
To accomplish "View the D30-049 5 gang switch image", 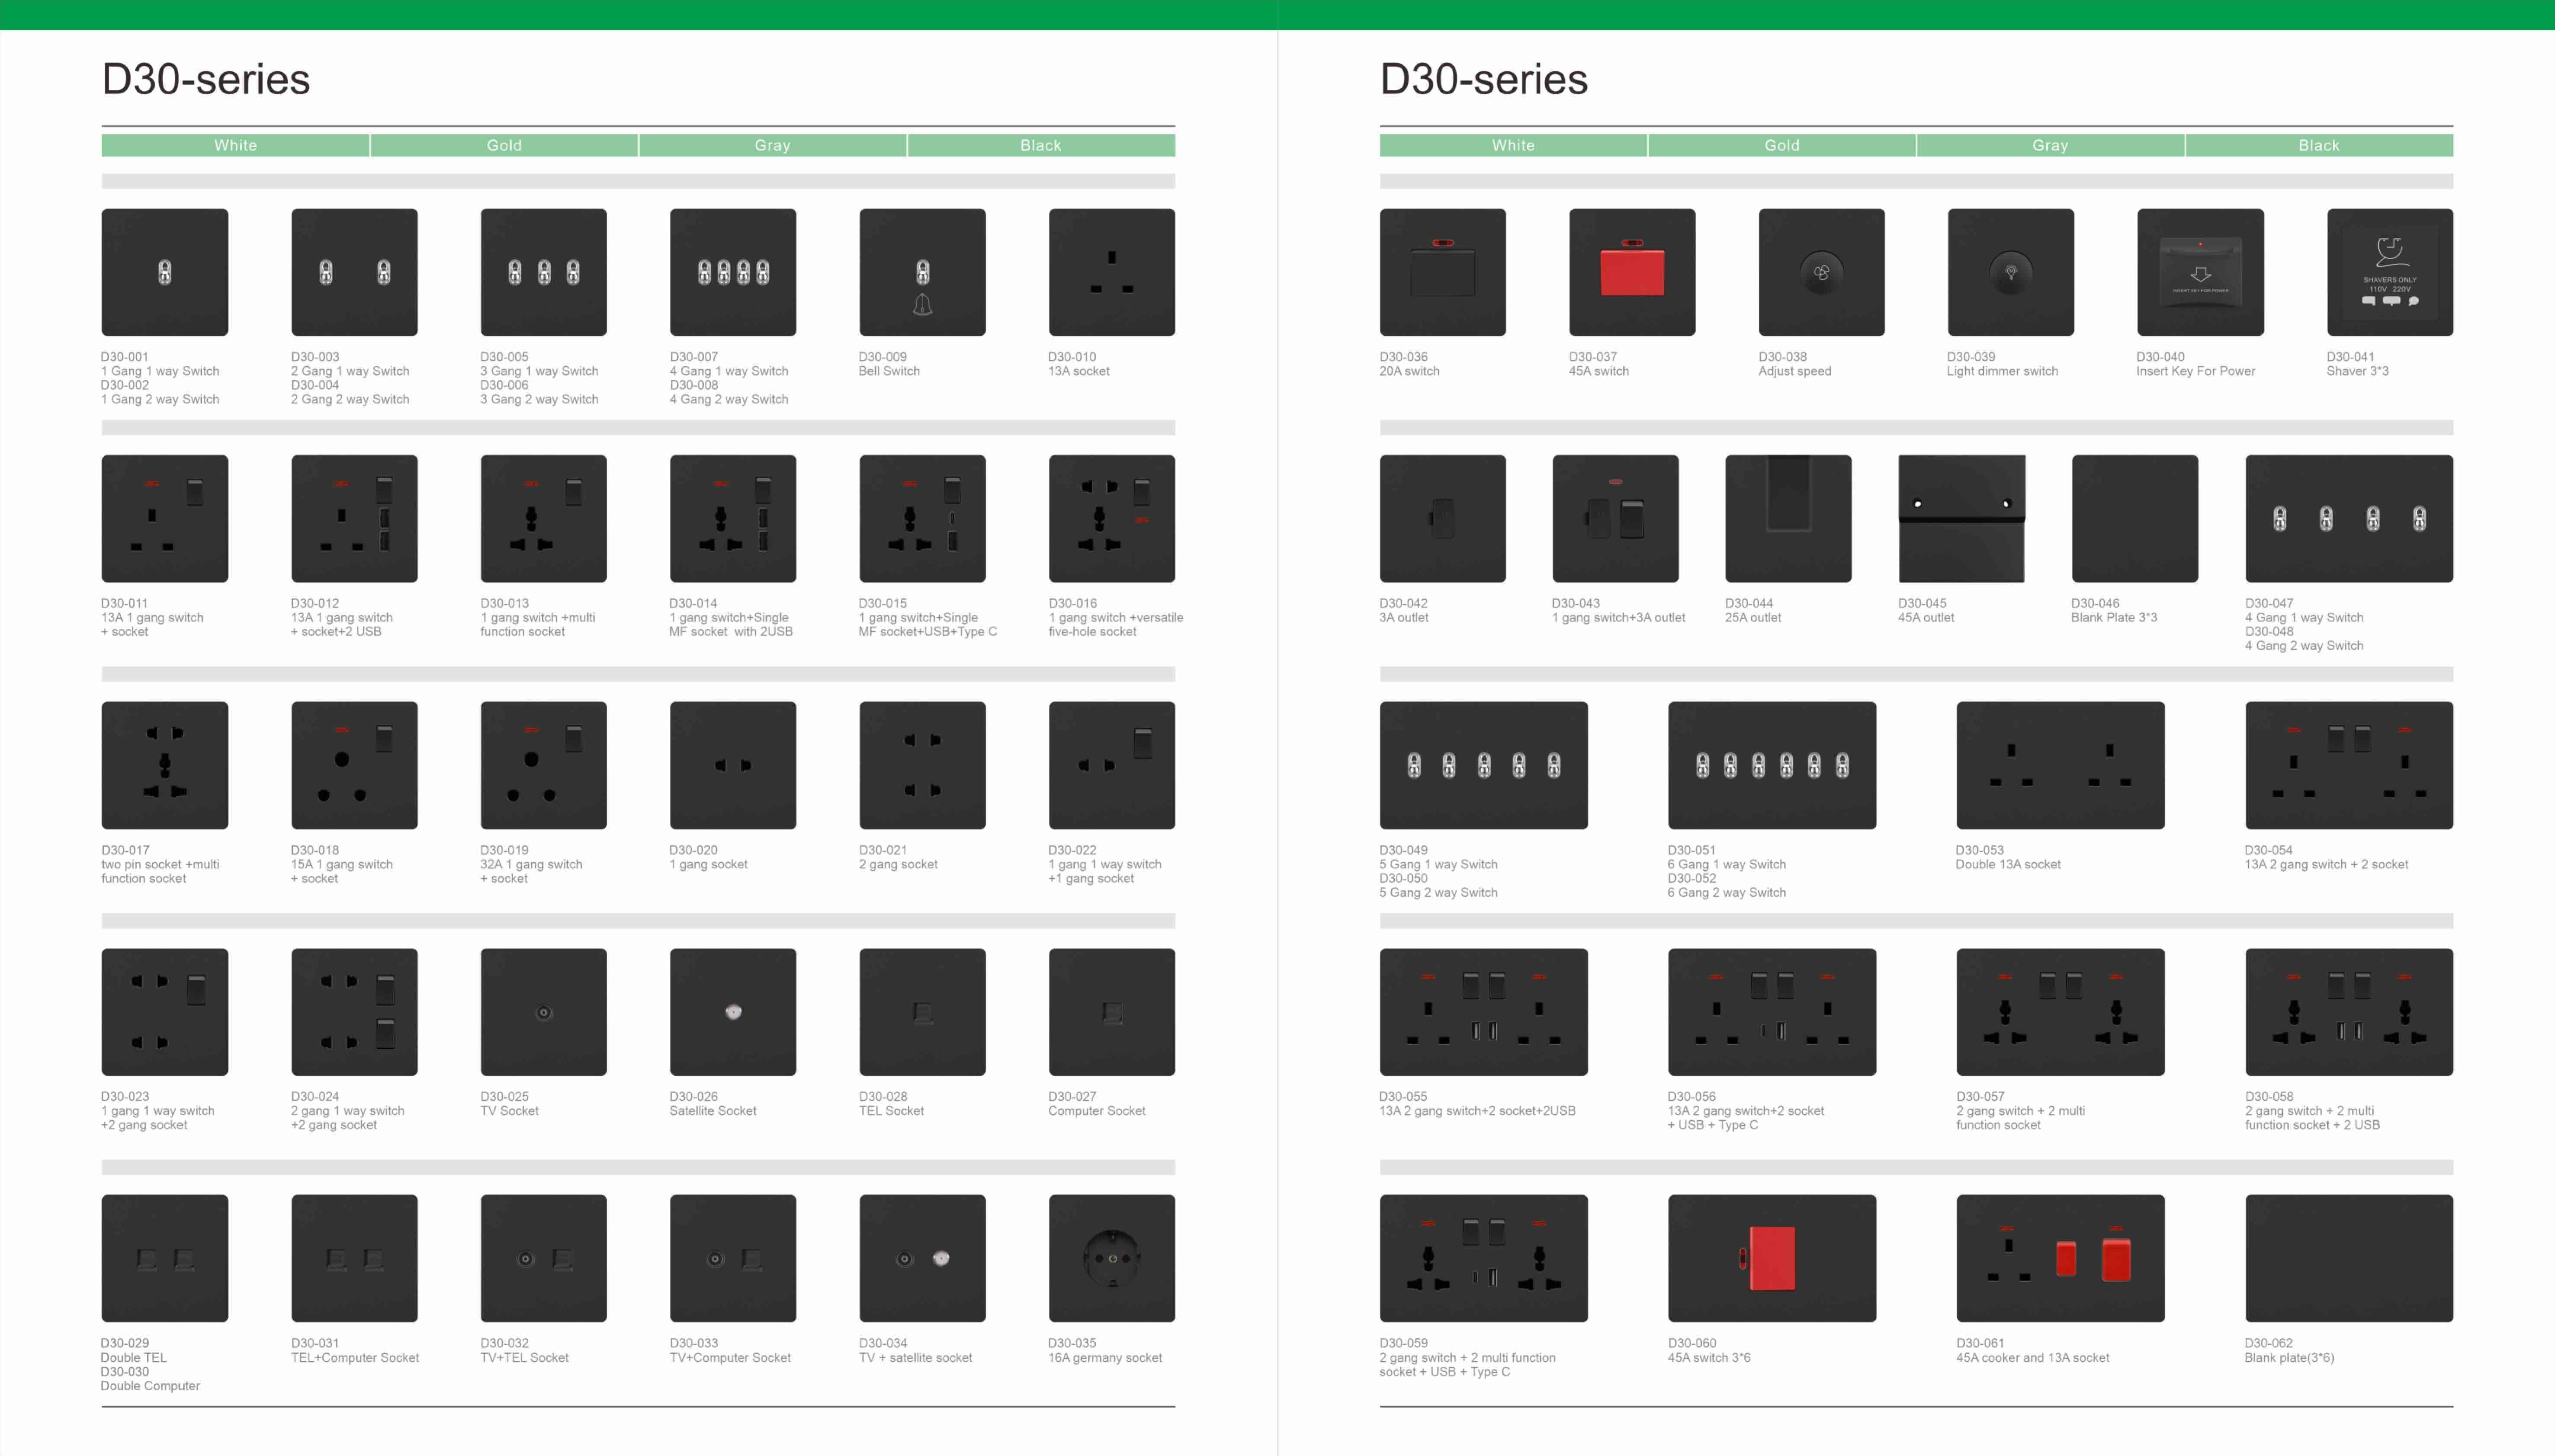I will (1483, 765).
